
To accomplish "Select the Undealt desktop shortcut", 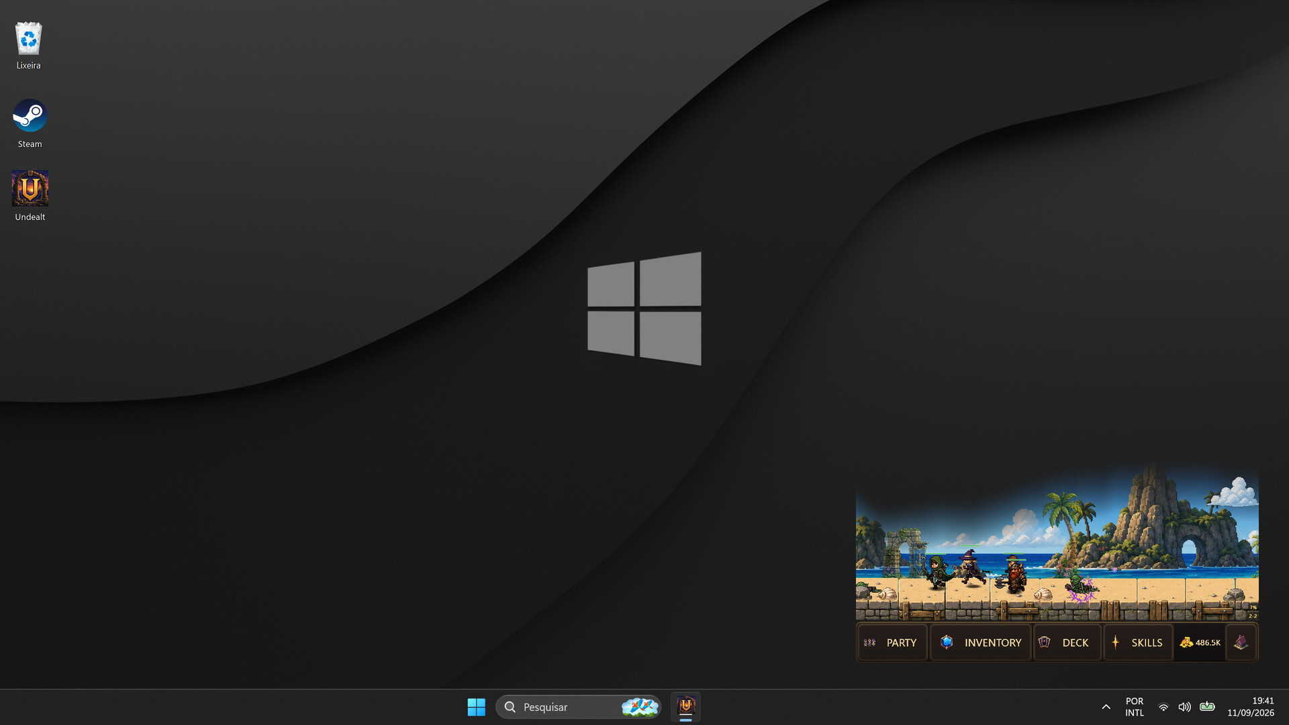I will (30, 196).
